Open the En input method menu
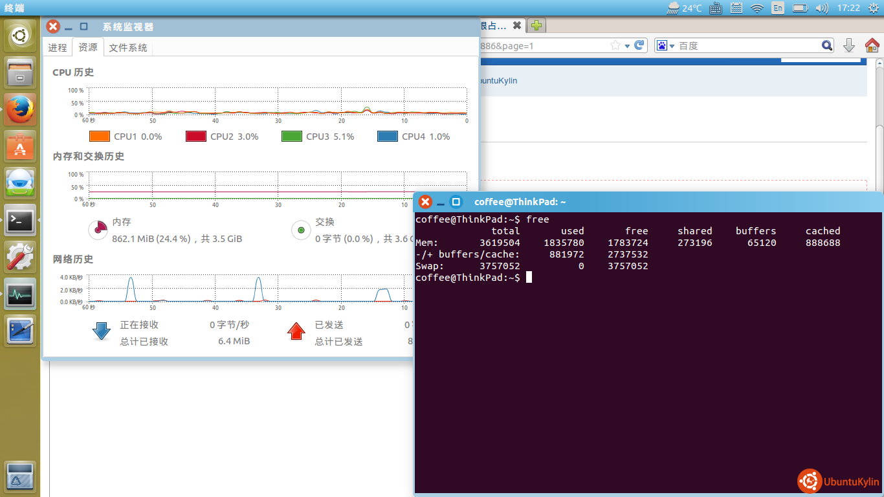 coord(778,8)
